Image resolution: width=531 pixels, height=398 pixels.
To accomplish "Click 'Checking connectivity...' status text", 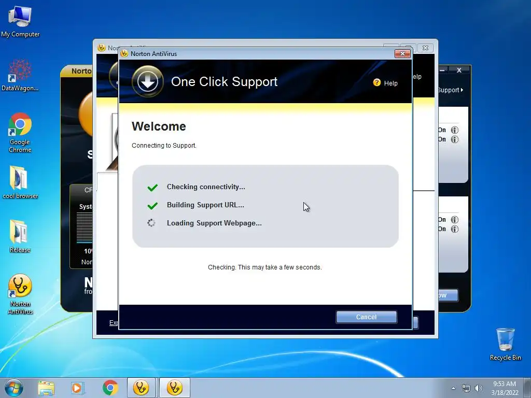I will (206, 187).
